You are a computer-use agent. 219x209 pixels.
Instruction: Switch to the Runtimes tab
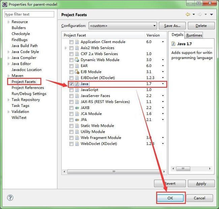coord(194,35)
